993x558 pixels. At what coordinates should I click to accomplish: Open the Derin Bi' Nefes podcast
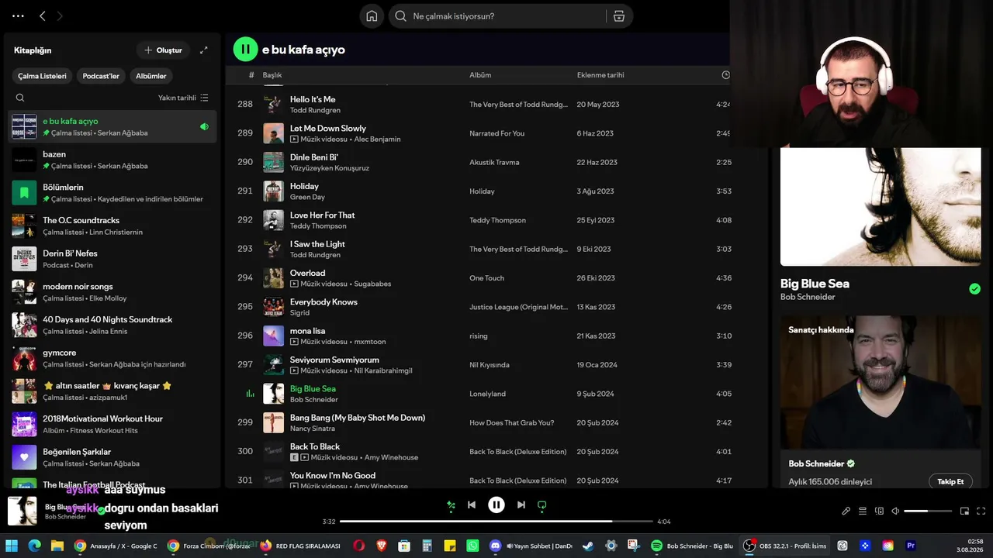(x=112, y=259)
